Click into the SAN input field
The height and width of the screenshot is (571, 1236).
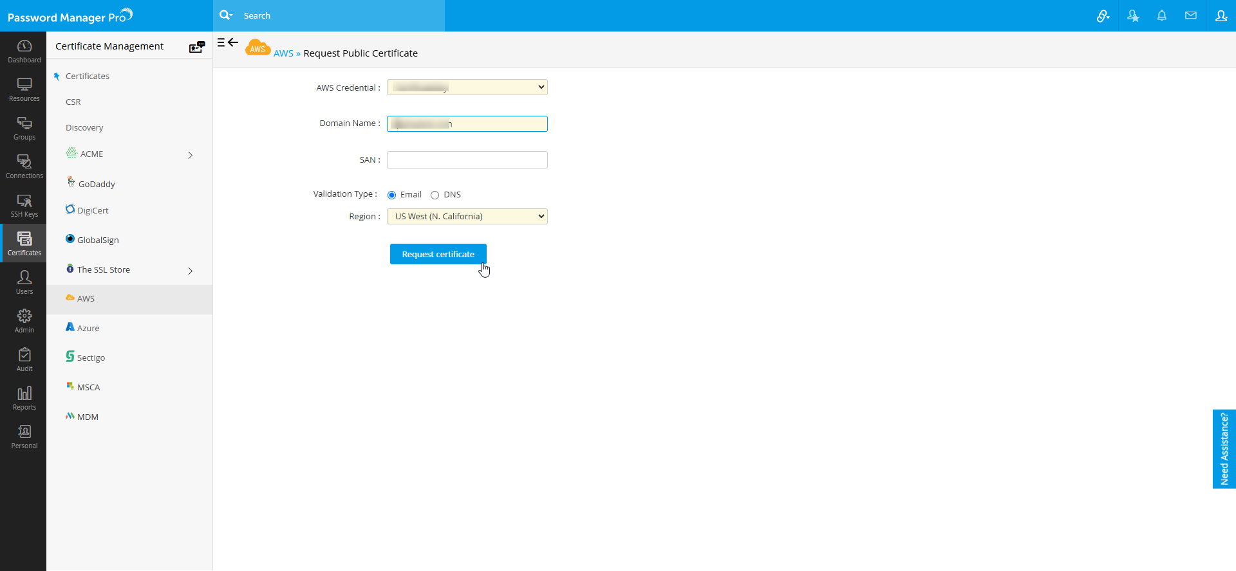467,159
